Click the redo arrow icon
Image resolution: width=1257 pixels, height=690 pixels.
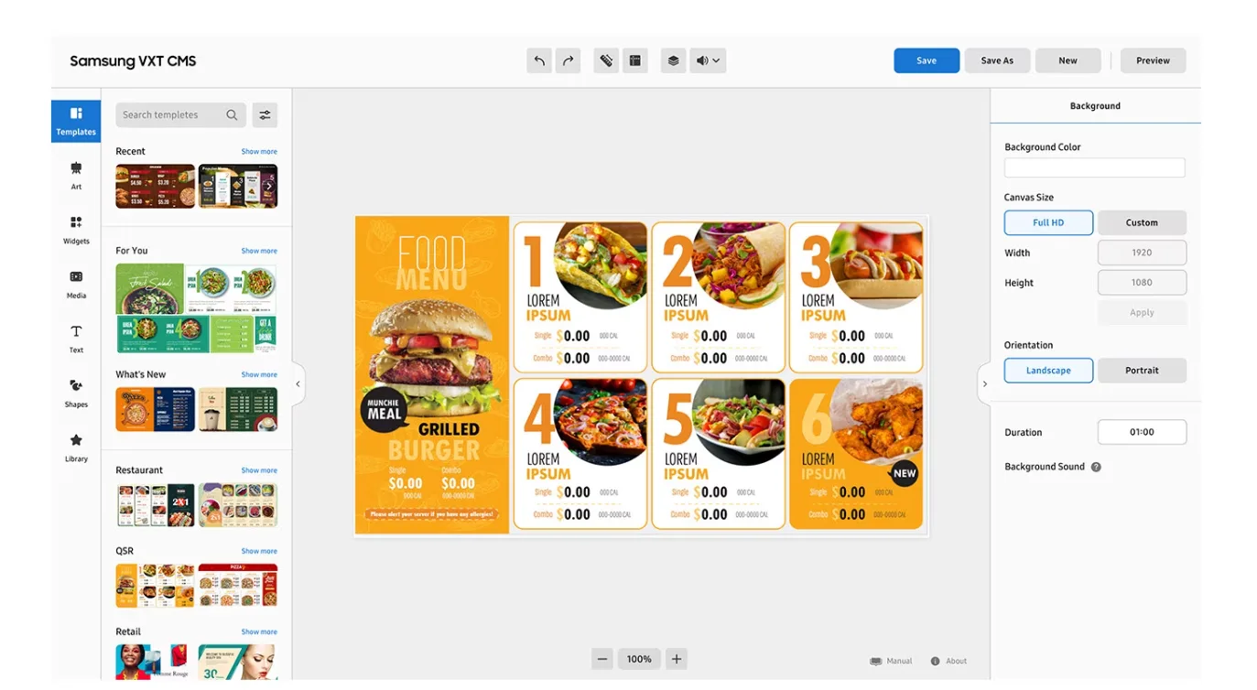(568, 61)
